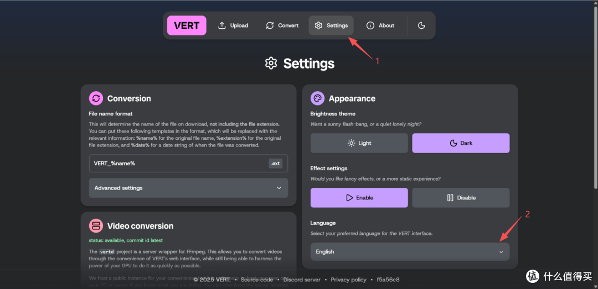
Task: Open the Language dropdown showing English
Action: coord(410,251)
